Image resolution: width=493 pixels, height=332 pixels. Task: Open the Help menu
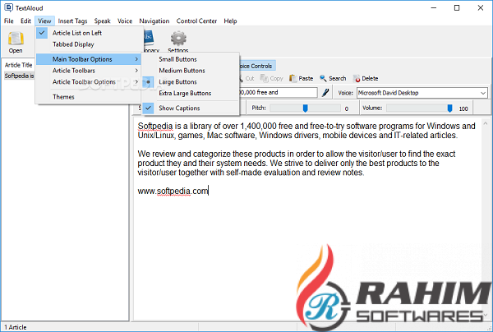point(230,21)
